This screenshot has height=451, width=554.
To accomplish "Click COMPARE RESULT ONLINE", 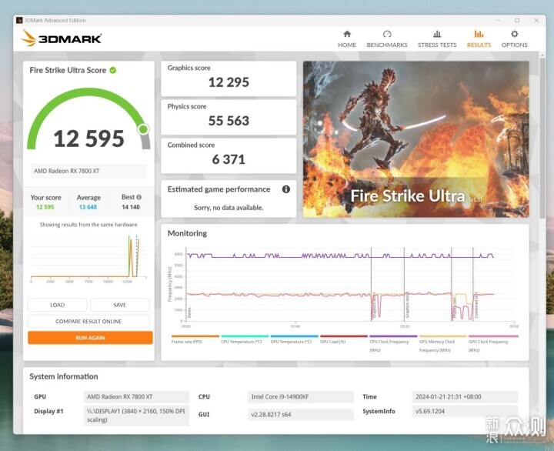I will click(88, 321).
